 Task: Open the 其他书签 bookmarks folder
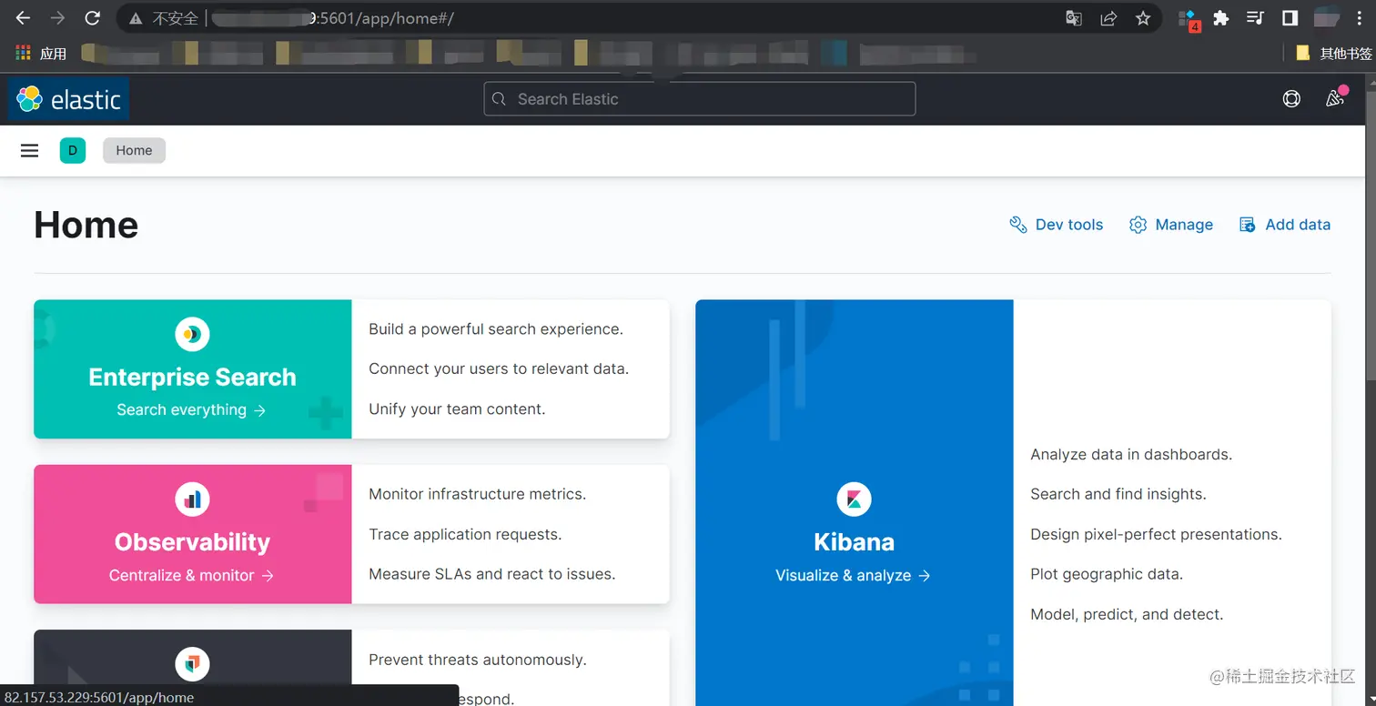point(1333,53)
